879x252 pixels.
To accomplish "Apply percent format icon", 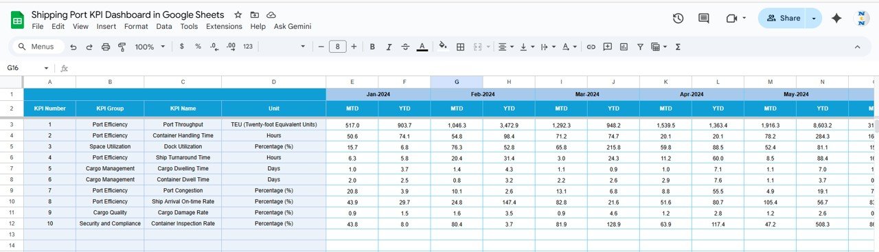I will click(x=198, y=47).
